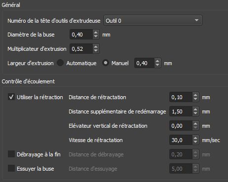The width and height of the screenshot is (228, 182).
Task: Decrease the Diamètre de la buse value
Action: (96, 36)
